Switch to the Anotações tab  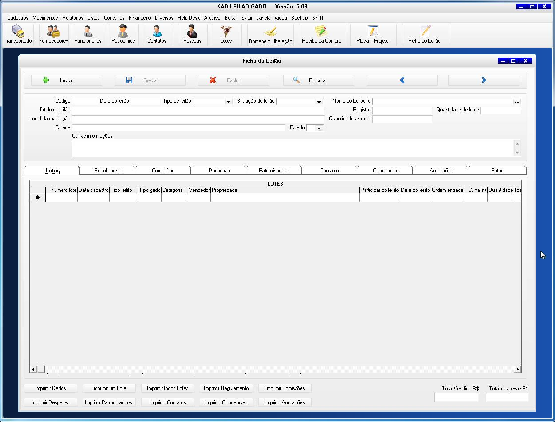pos(441,171)
